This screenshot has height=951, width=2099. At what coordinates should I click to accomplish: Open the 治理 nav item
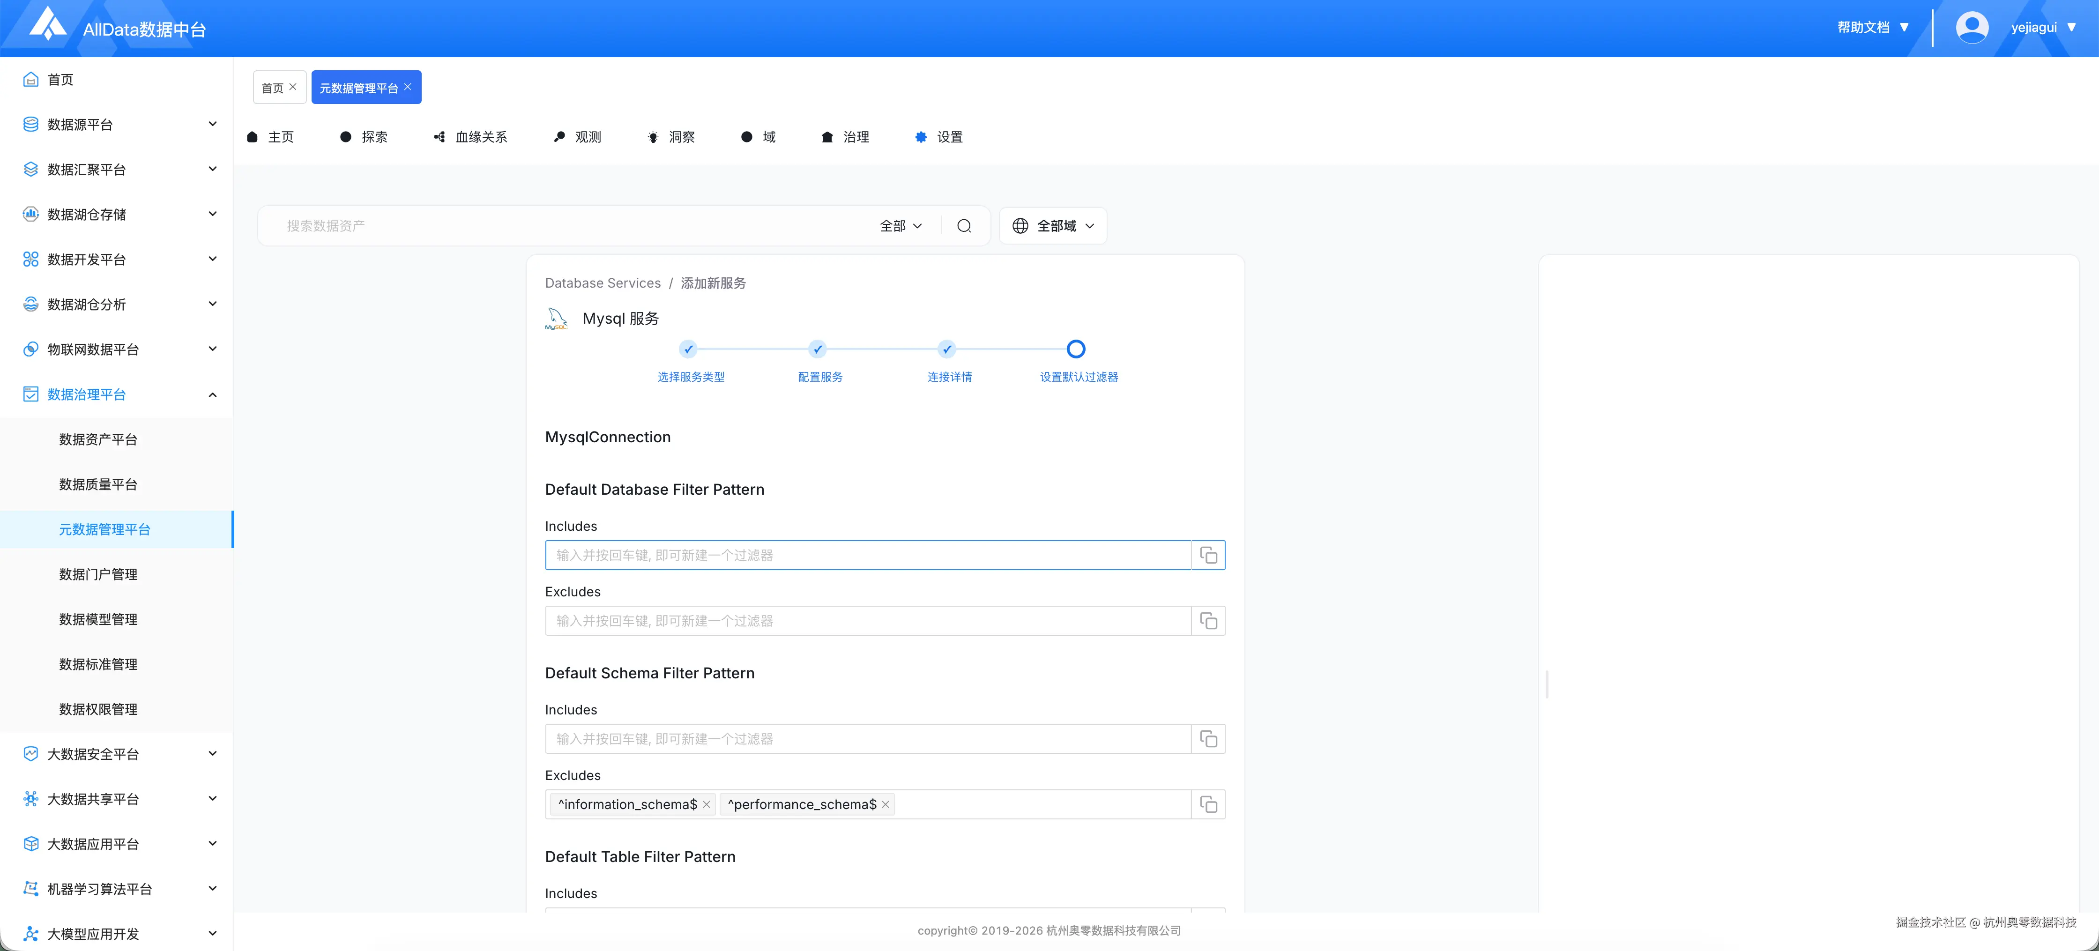846,137
